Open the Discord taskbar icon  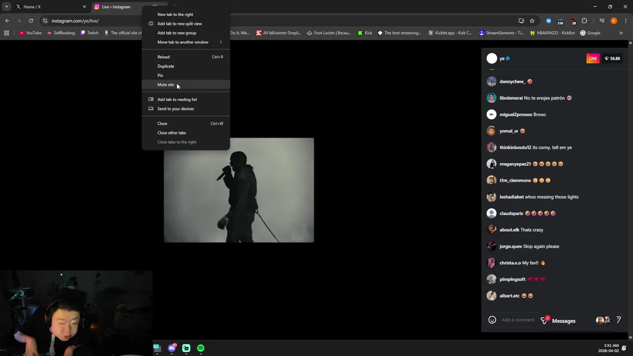[x=172, y=348]
